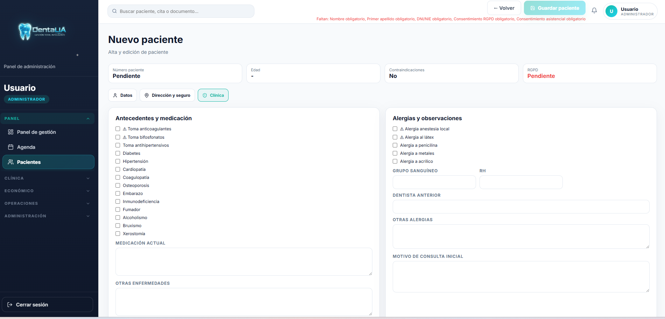Open Panel de gestión dashboard icon

click(11, 132)
